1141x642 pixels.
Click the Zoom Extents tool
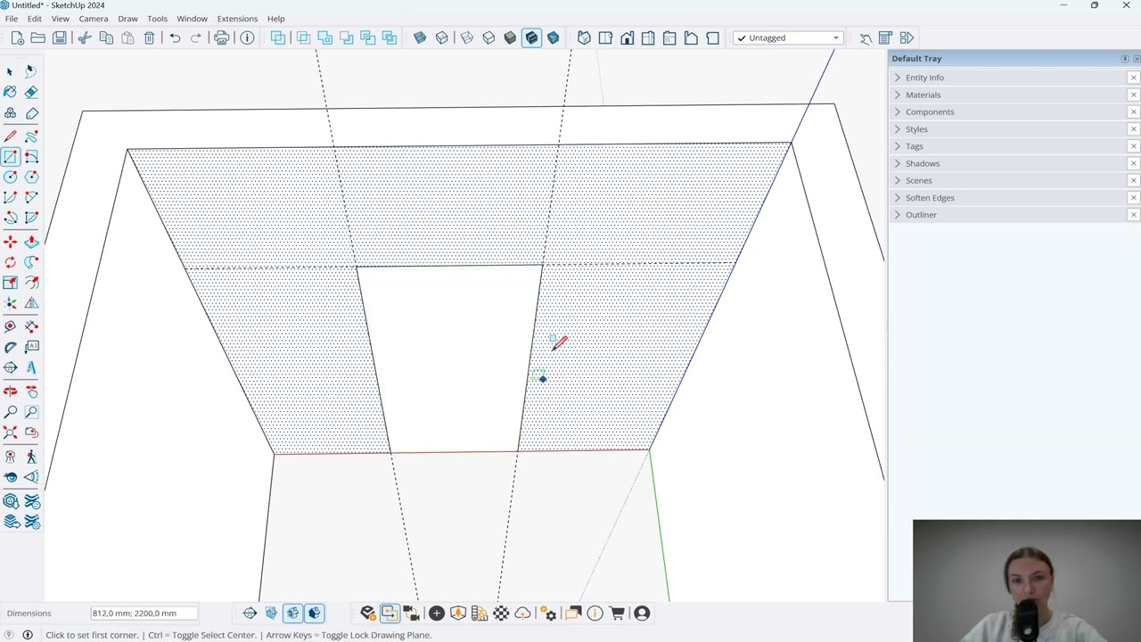click(x=10, y=432)
